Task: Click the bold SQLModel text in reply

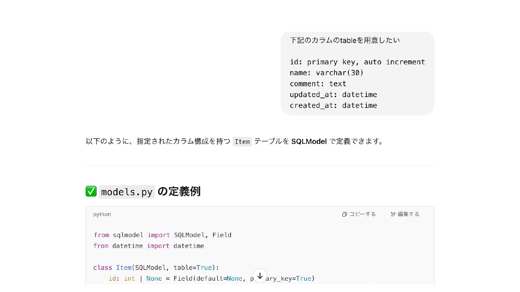Action: point(309,141)
